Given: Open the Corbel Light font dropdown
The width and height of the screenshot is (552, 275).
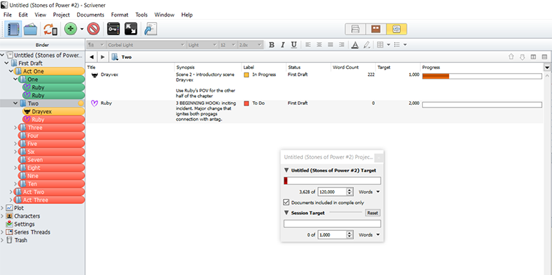Looking at the screenshot, I should click(146, 45).
